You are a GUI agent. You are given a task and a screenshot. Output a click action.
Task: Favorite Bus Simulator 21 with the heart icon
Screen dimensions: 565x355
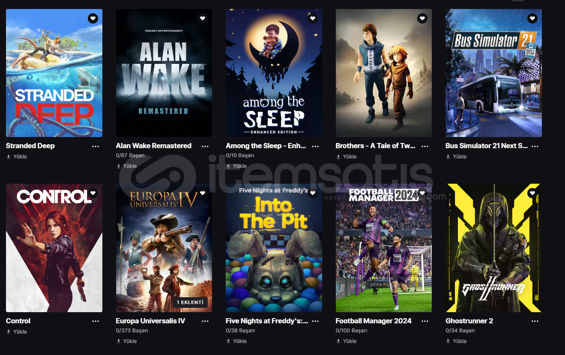tap(532, 18)
